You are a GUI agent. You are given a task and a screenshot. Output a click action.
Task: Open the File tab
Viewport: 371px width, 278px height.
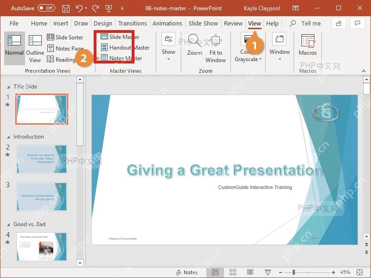[x=14, y=24]
